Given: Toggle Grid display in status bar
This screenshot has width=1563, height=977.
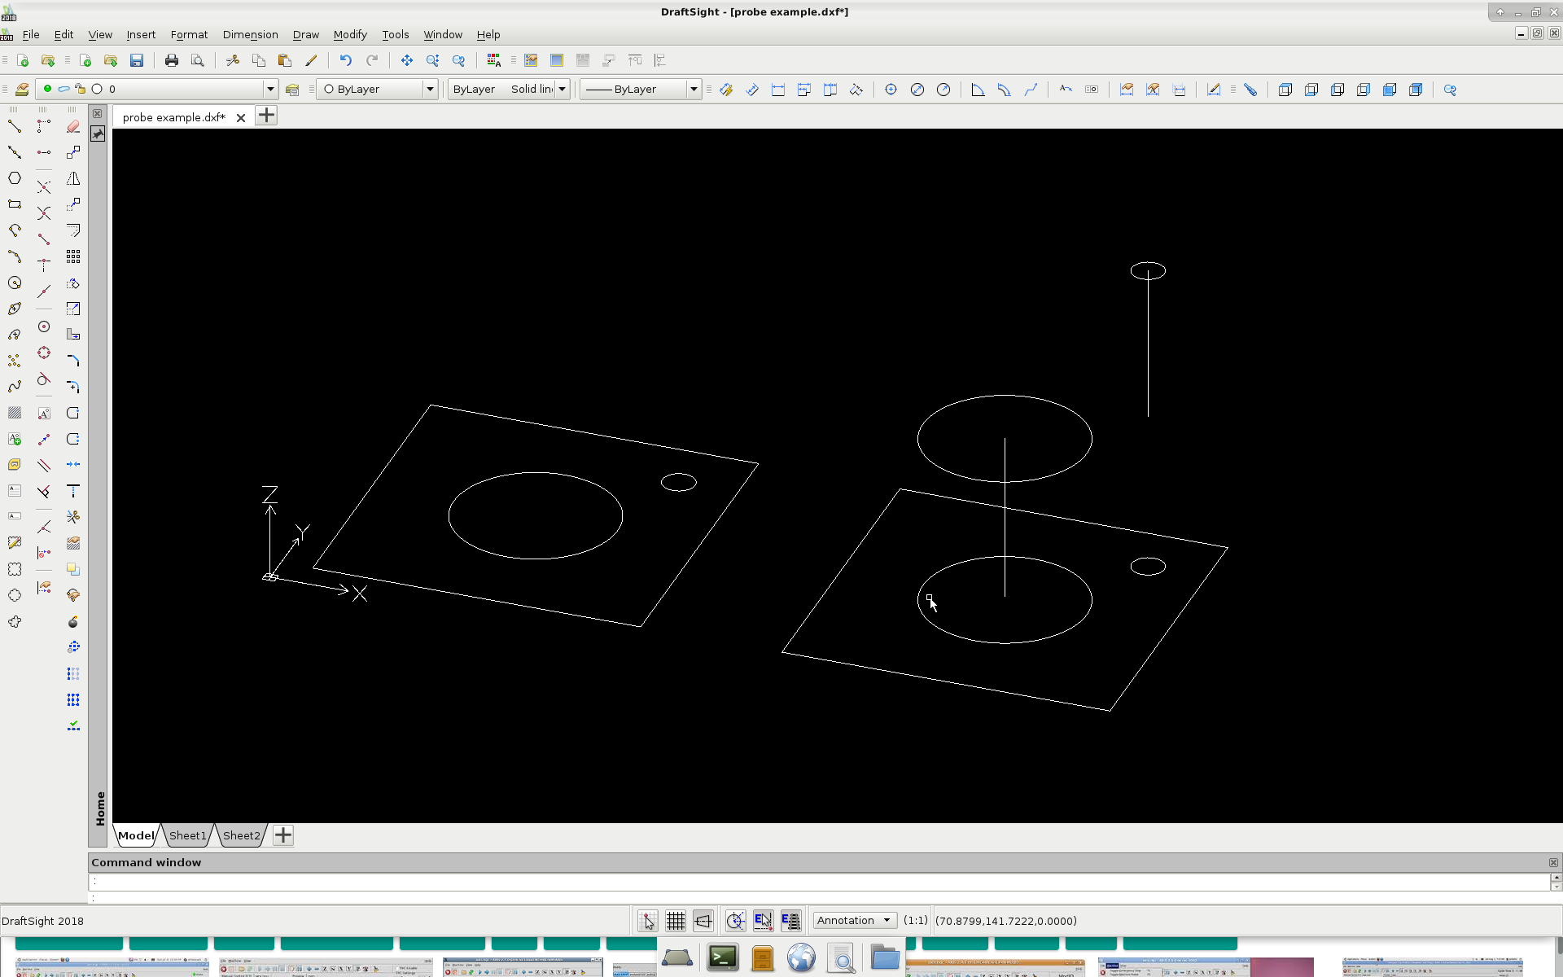Looking at the screenshot, I should coord(676,921).
